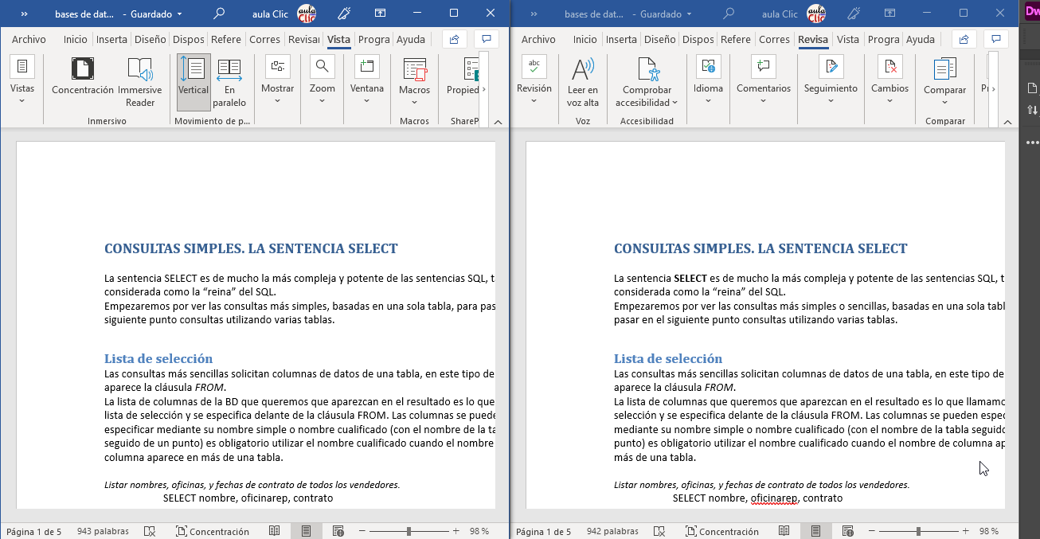Click Propiedades SharePoint icon in left window
This screenshot has height=539, width=1040.
coord(464,76)
